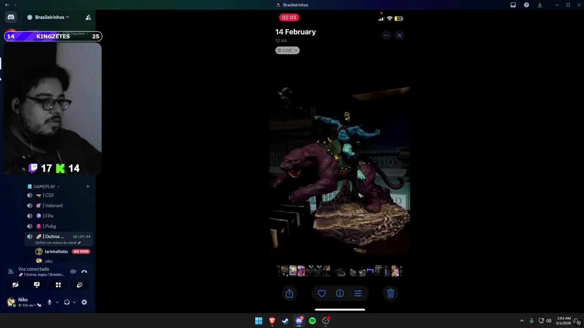Open the soundboard button
Screen dimensions: 584x328
coord(80,285)
